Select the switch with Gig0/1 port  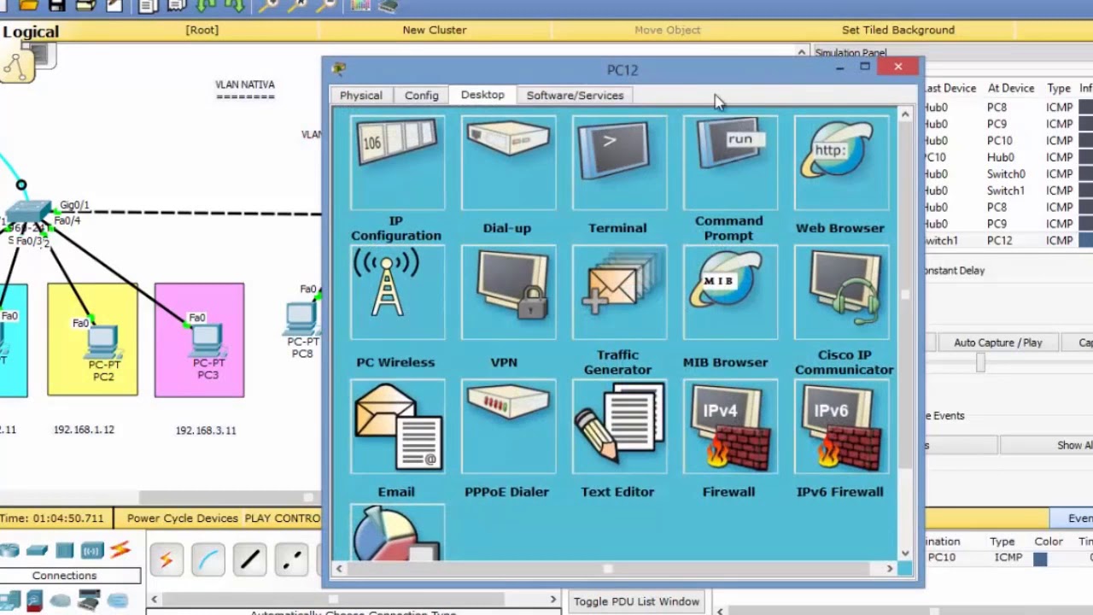tap(28, 214)
